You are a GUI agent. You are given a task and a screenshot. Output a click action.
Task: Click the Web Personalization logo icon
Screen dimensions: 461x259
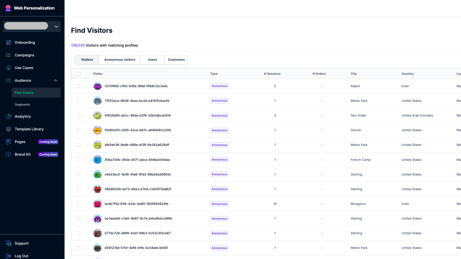(8, 8)
